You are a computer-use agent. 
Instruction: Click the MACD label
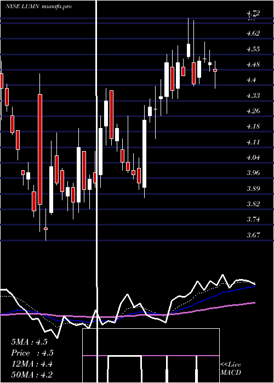coord(231,373)
